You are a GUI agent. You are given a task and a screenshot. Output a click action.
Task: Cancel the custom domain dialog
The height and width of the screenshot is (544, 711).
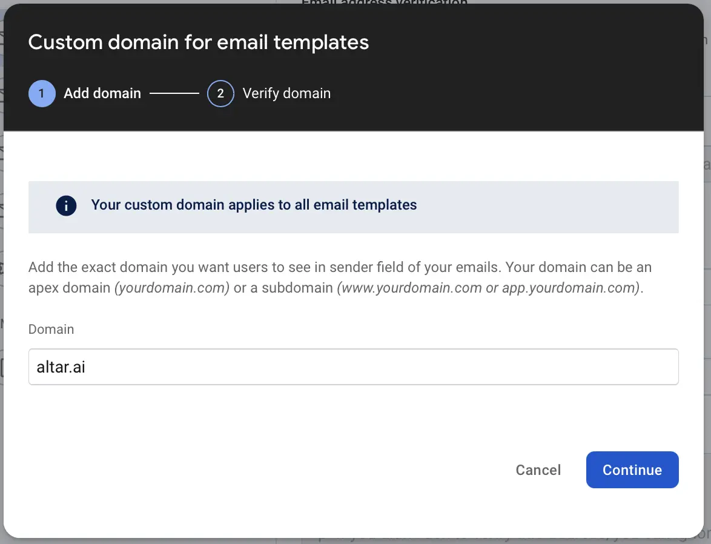pyautogui.click(x=538, y=470)
